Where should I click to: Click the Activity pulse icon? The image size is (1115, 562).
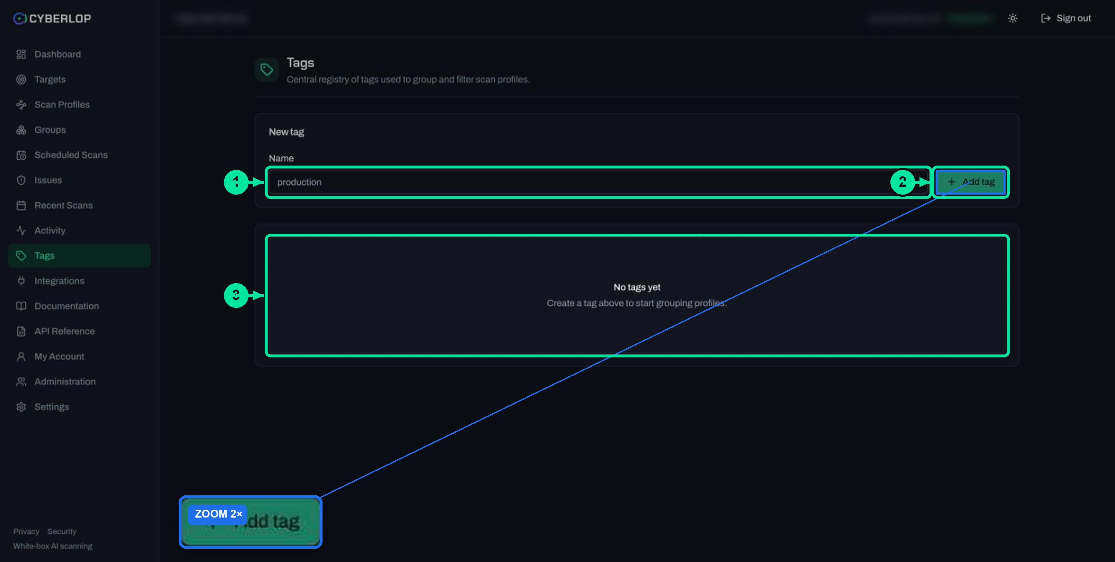click(x=21, y=230)
